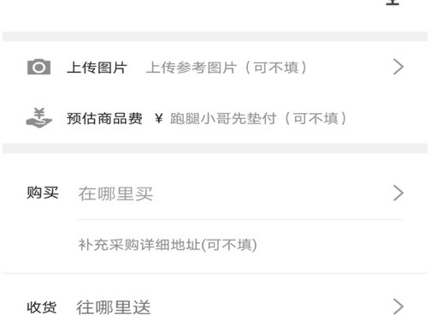Viewport: 431px width, 327px height.
Task: Tap the ¥ currency symbol
Action: [x=159, y=118]
